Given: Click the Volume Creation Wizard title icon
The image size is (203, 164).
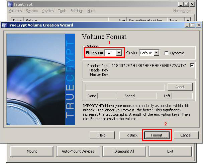Looking at the screenshot, I should pyautogui.click(x=5, y=25).
